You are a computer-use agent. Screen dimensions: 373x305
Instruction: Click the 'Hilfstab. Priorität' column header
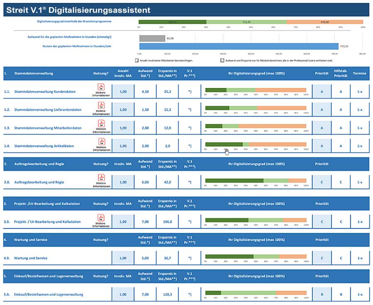pos(341,73)
